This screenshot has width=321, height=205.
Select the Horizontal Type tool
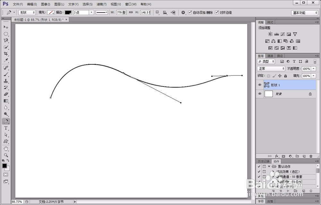point(6,128)
